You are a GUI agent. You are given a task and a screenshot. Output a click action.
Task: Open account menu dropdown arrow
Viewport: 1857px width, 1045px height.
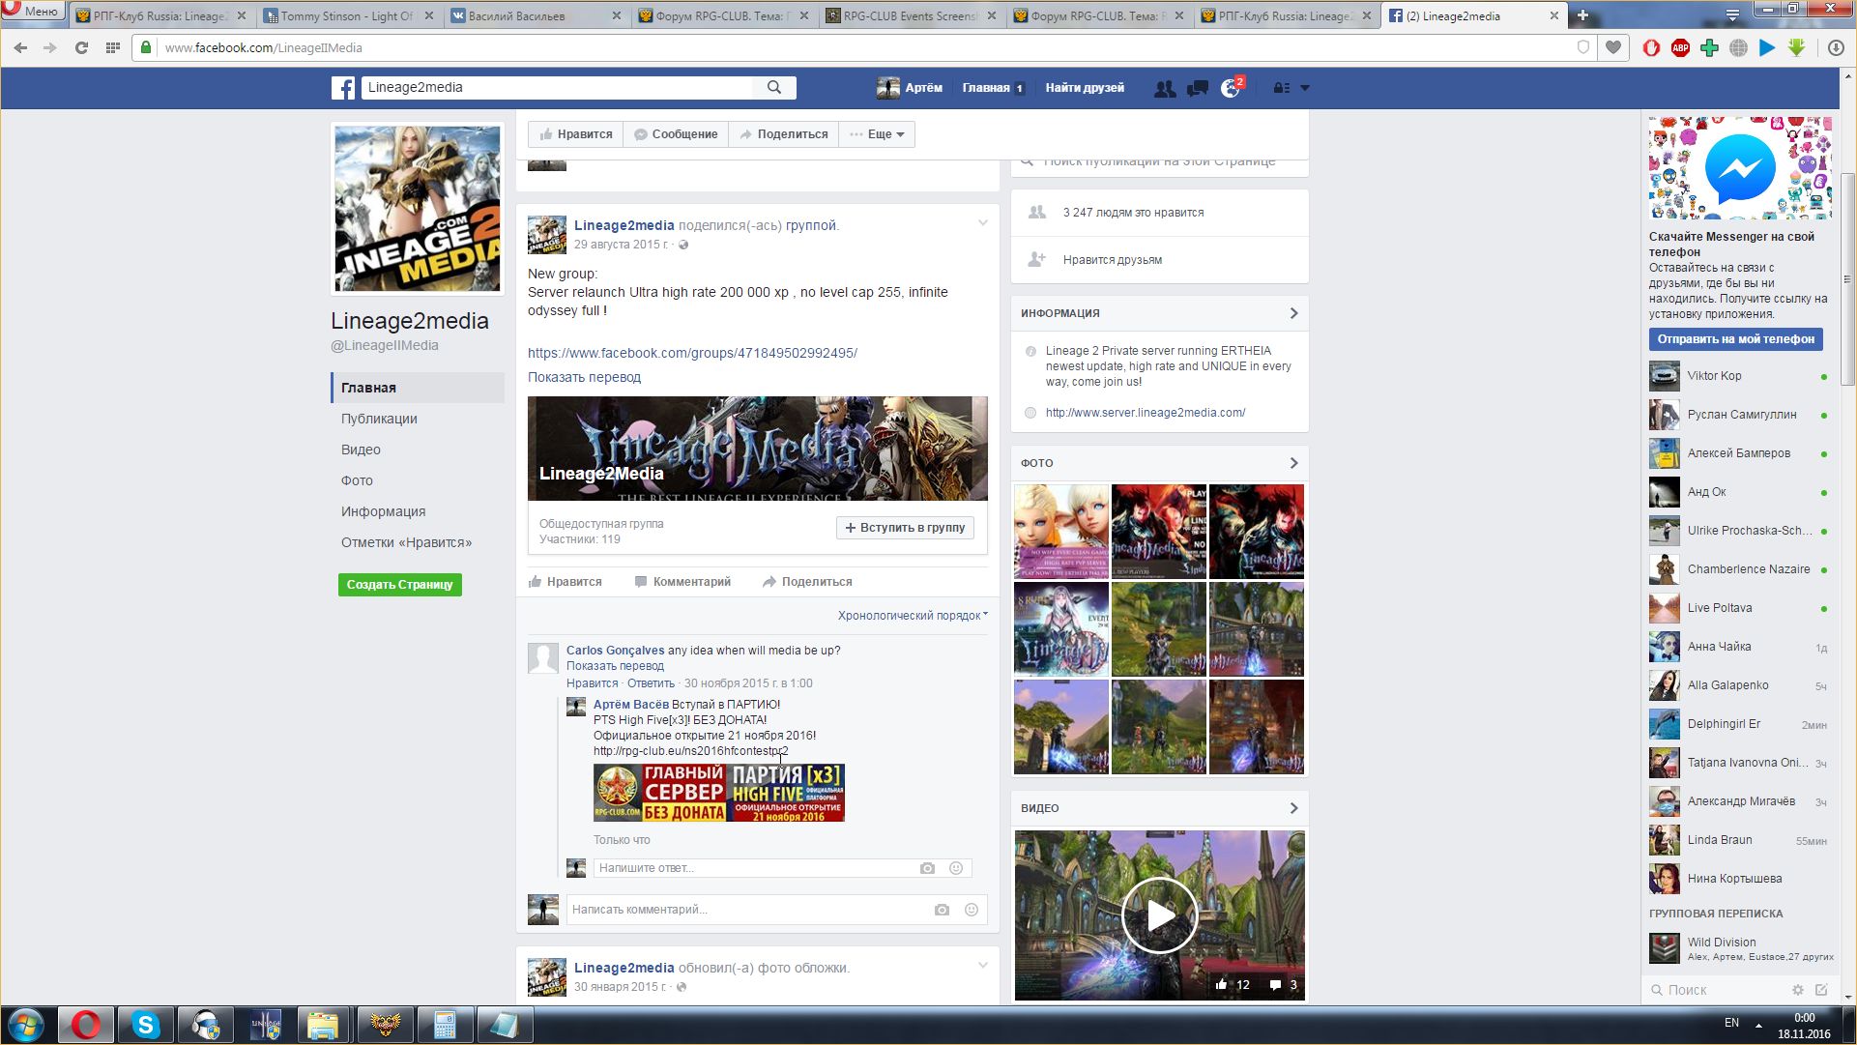click(x=1305, y=88)
